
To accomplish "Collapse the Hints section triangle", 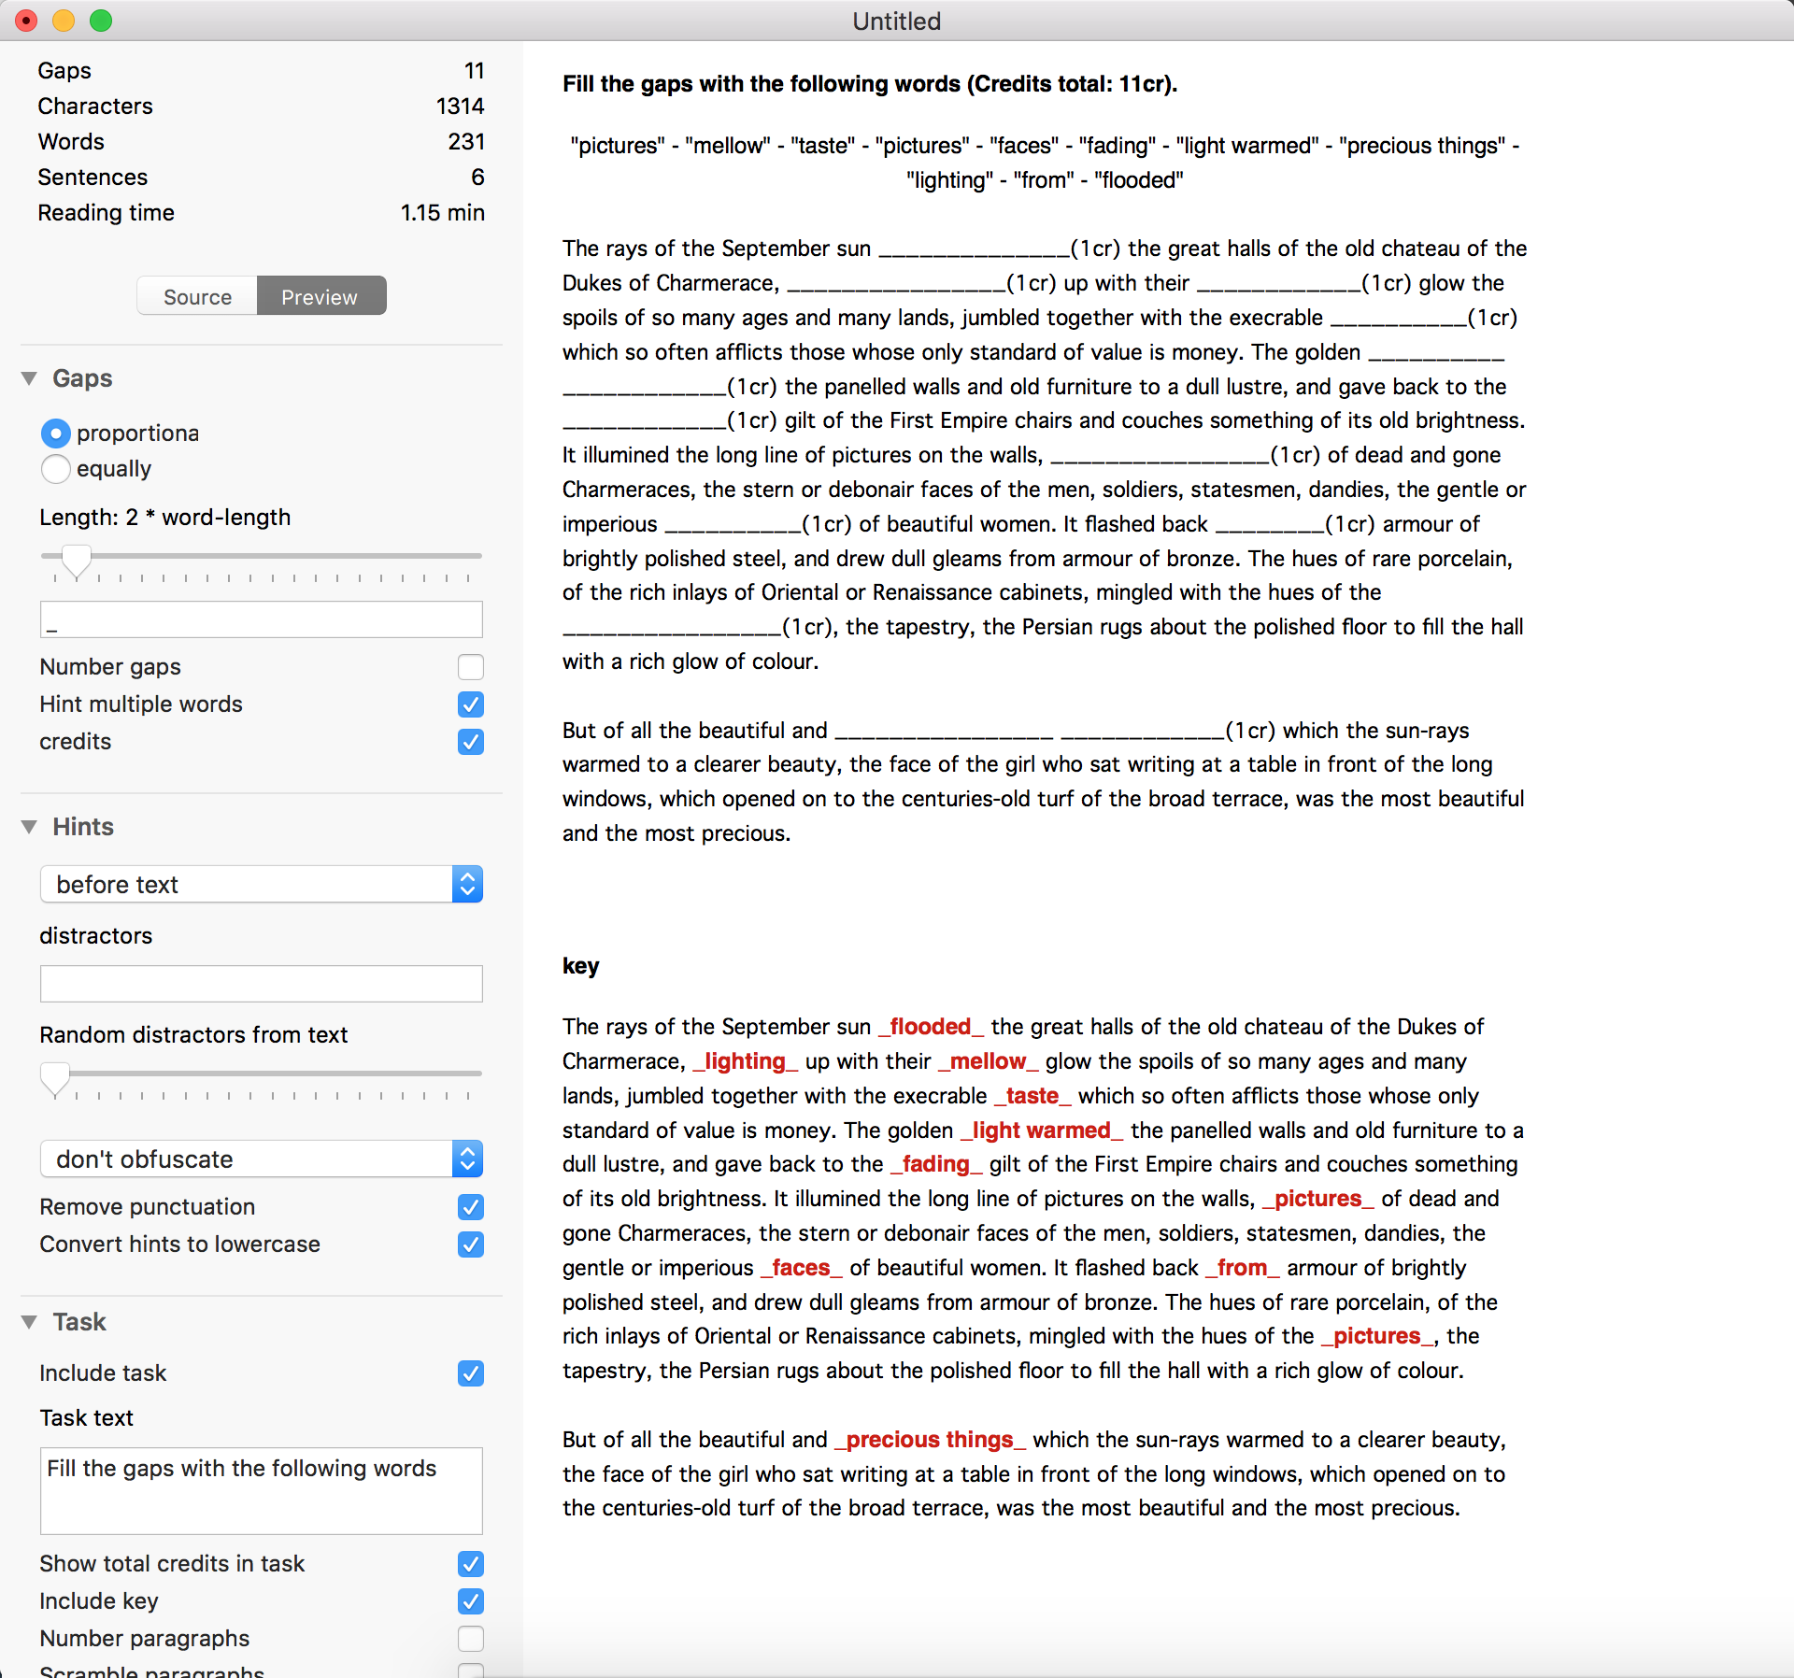I will tap(29, 827).
